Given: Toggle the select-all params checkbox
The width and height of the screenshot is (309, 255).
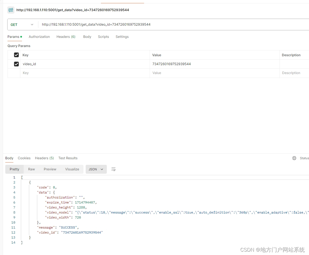Looking at the screenshot, I should 16,55.
